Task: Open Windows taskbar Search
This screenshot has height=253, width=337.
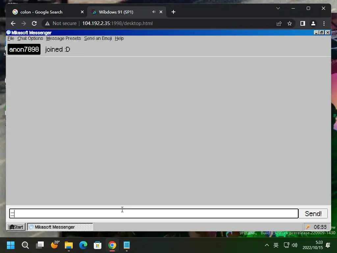Action: tap(25, 245)
